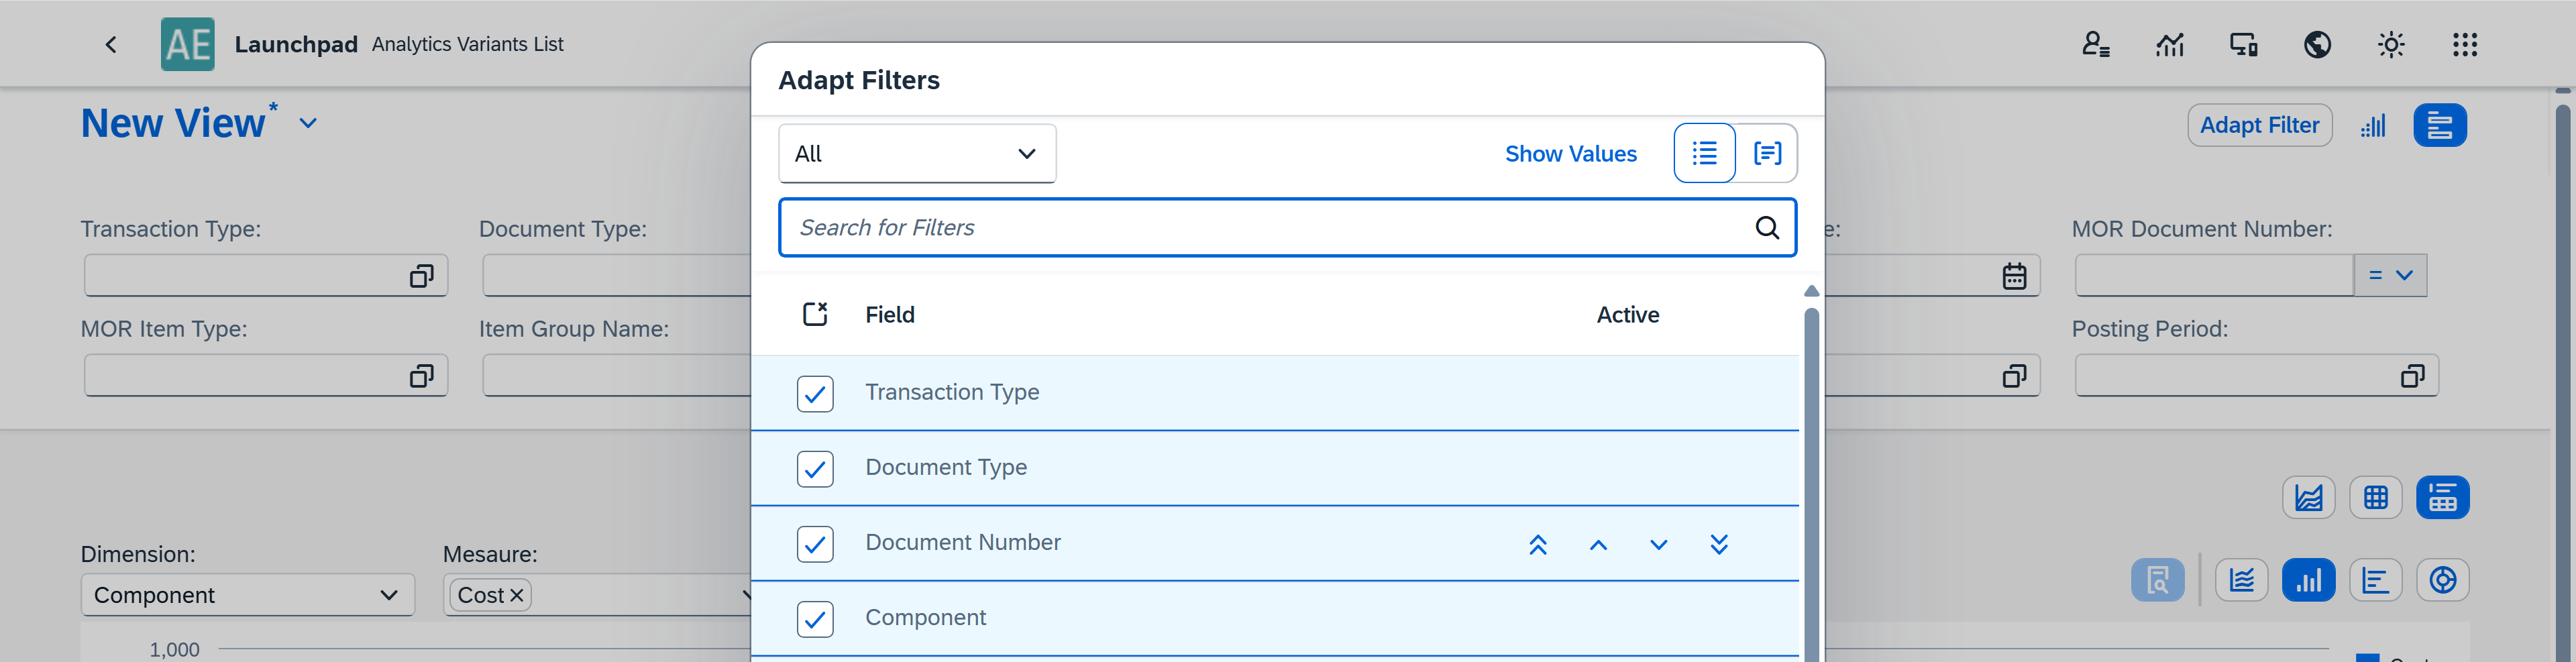Move Document Number down one position
Image resolution: width=2576 pixels, height=662 pixels.
(x=1658, y=544)
